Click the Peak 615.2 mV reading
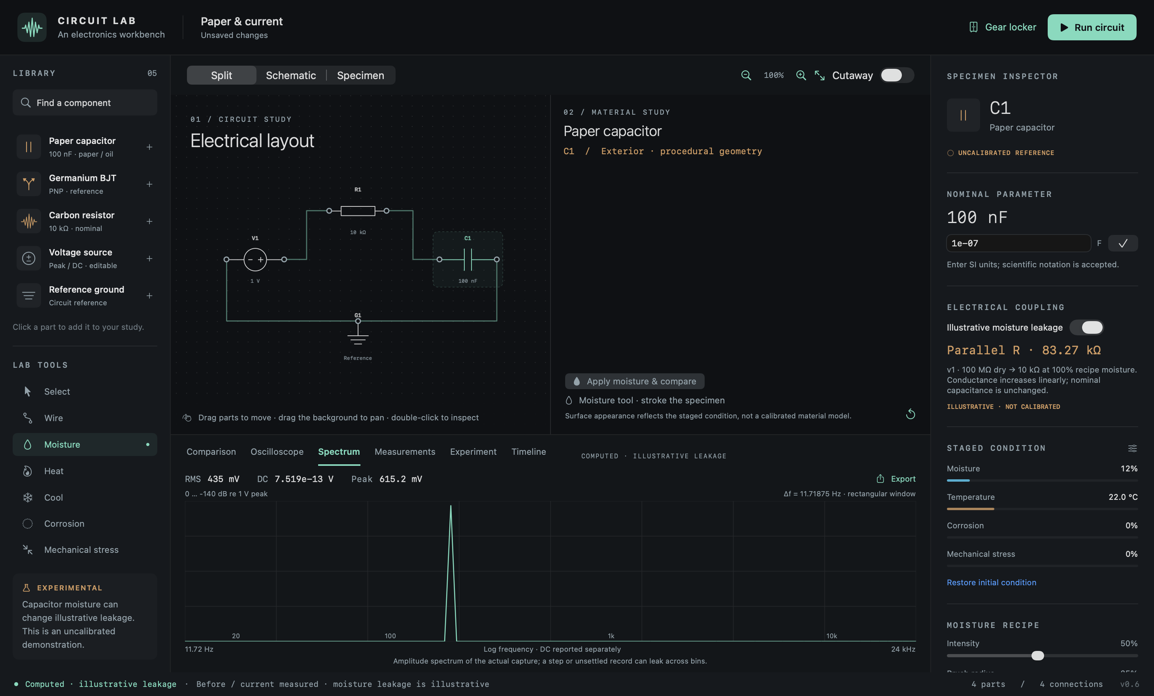The height and width of the screenshot is (696, 1154). 387,478
